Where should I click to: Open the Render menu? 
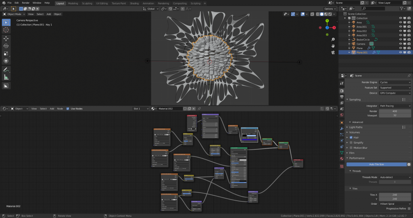point(25,3)
